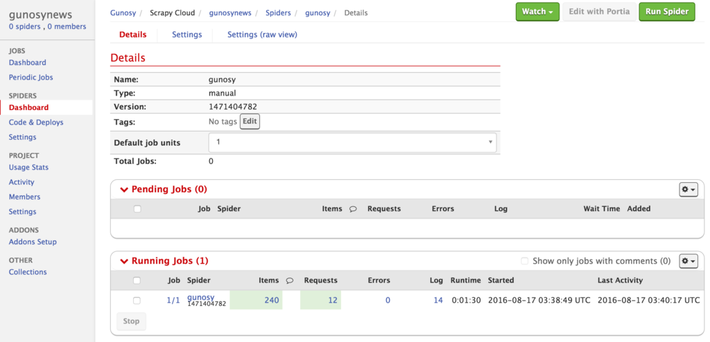Open gunosynews breadcrumb link

[x=230, y=12]
